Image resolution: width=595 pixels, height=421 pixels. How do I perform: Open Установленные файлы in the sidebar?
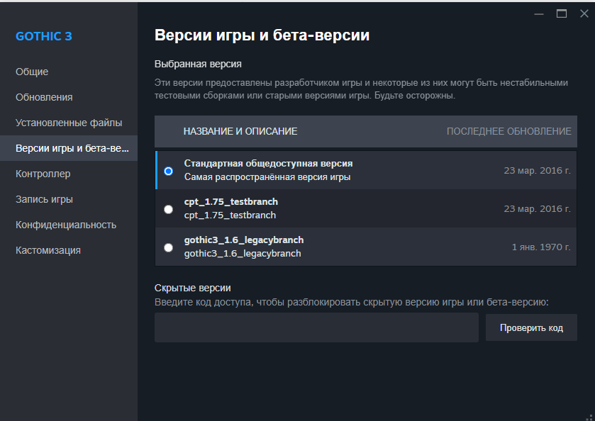coord(69,123)
